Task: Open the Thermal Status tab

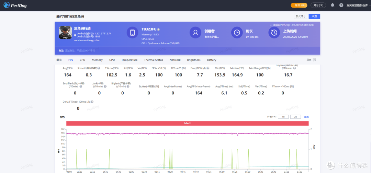Action: point(153,60)
